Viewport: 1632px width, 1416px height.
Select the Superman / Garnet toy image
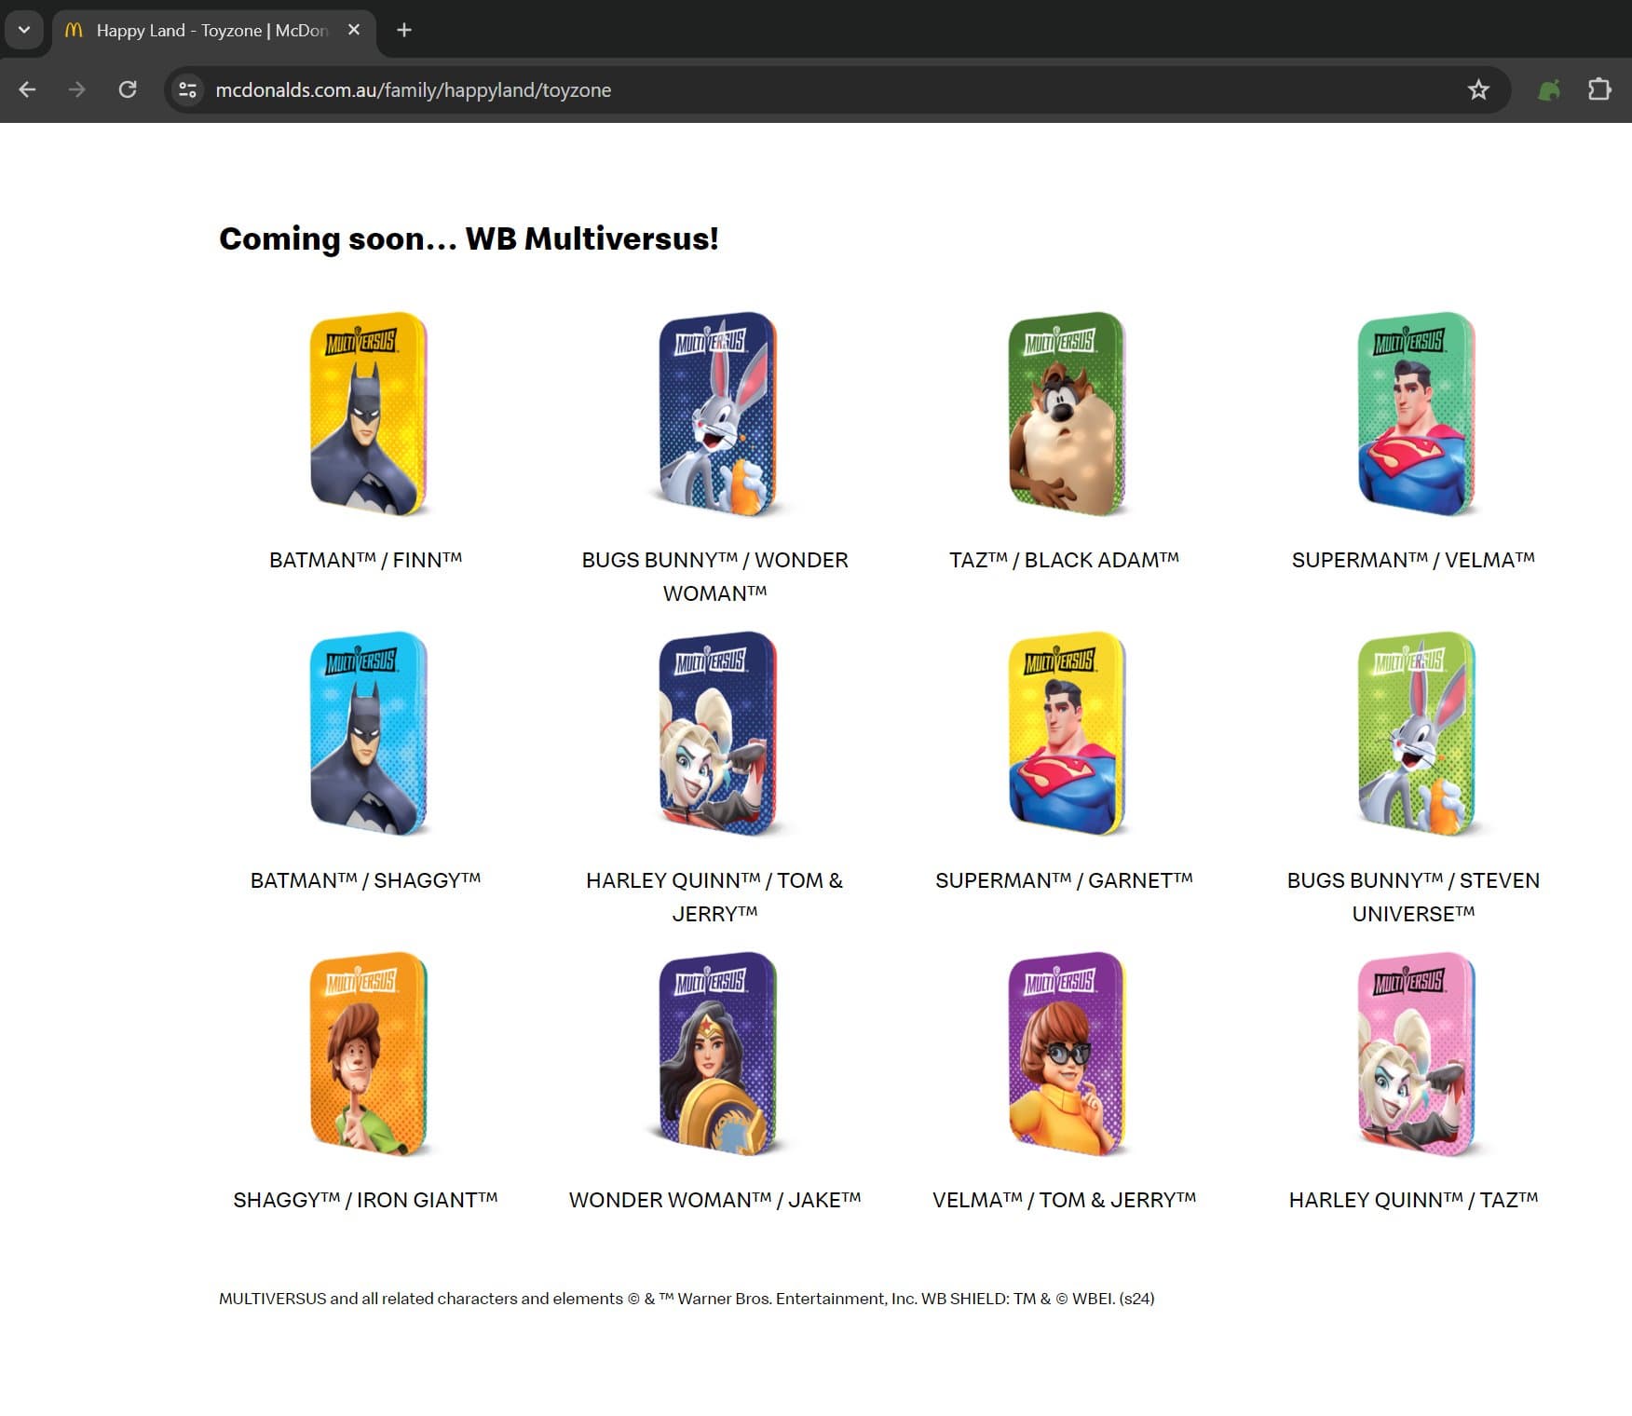[x=1067, y=734]
